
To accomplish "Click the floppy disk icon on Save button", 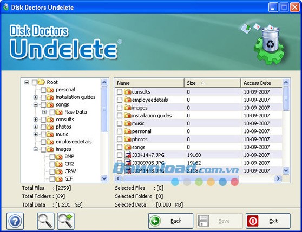I will coord(203,221).
